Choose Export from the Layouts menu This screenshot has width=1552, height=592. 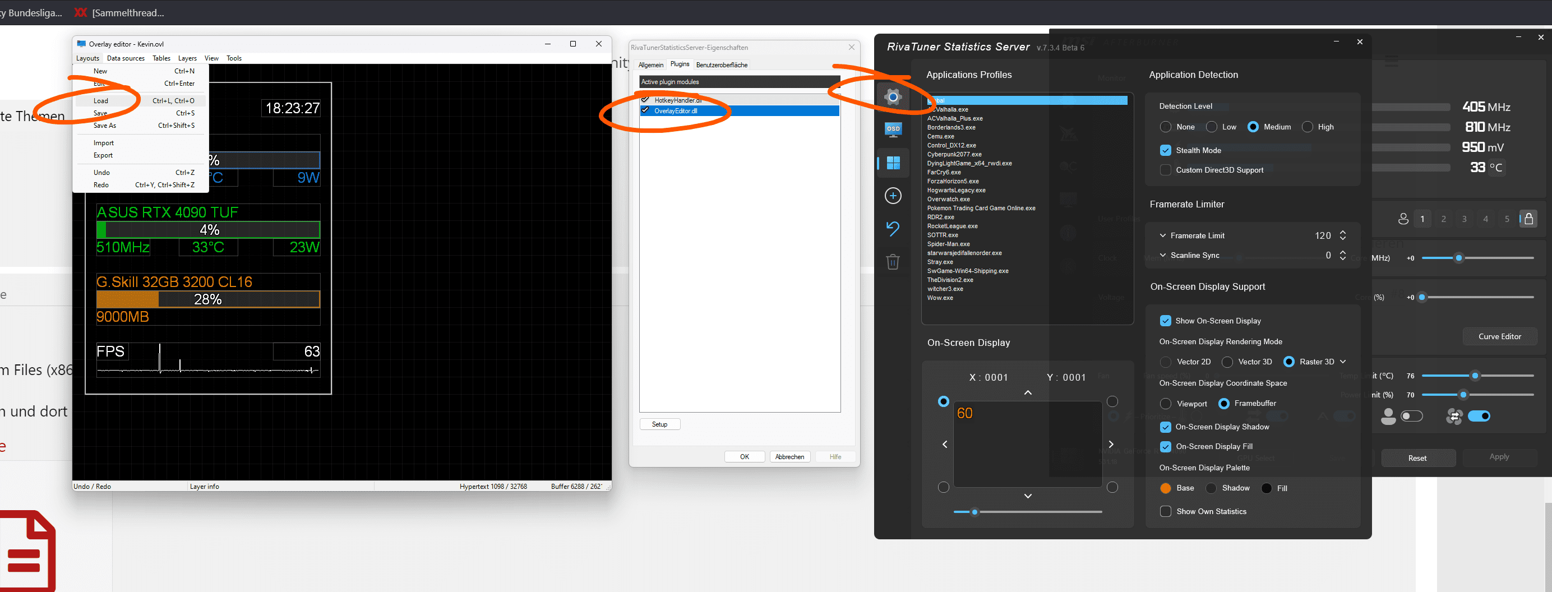coord(141,155)
